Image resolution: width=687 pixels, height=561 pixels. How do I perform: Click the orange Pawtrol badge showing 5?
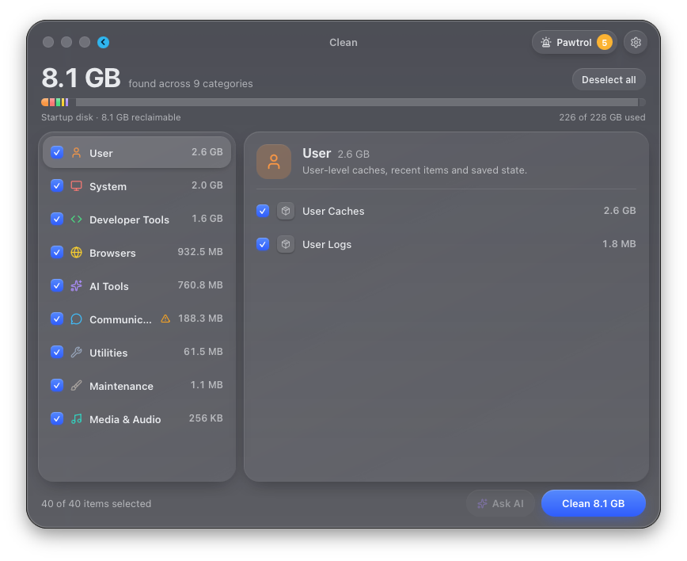click(x=604, y=43)
